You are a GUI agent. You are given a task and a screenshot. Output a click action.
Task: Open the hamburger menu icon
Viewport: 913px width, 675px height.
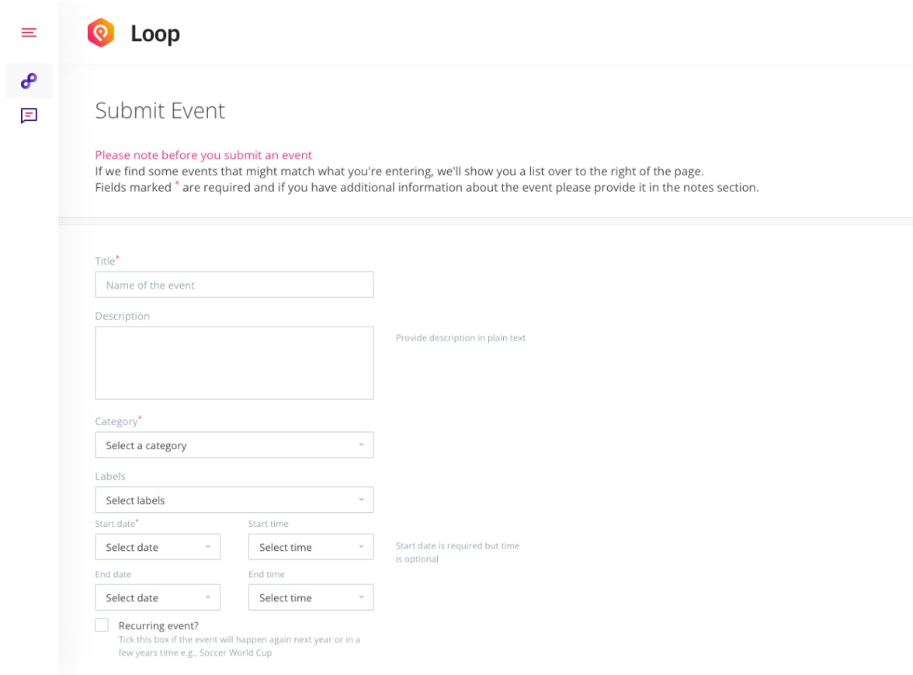[x=29, y=33]
